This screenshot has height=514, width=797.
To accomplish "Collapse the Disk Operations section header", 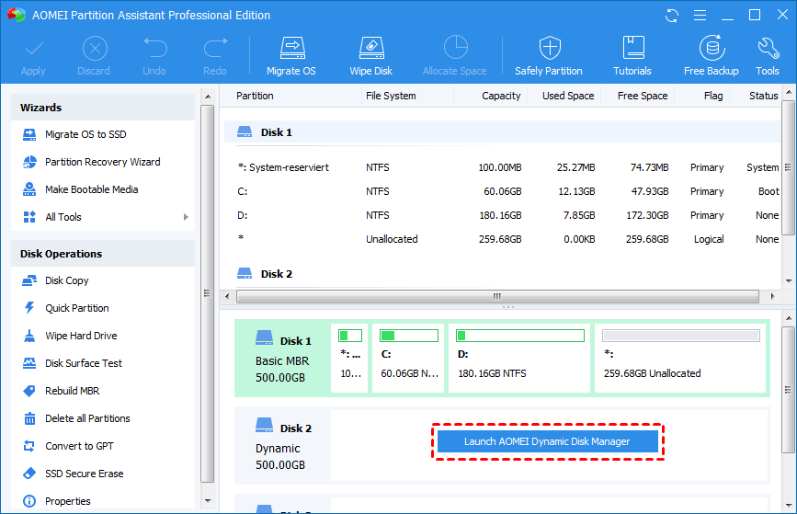I will click(x=103, y=254).
